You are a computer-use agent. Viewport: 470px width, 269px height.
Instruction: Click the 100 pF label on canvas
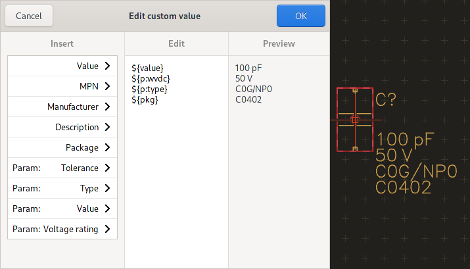coord(405,139)
